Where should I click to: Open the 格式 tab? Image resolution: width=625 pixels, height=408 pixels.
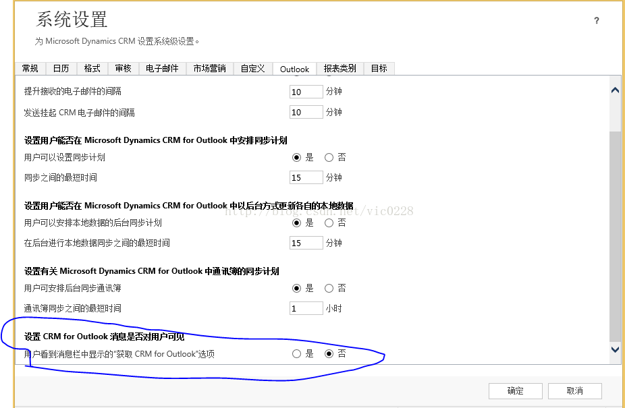(x=92, y=69)
